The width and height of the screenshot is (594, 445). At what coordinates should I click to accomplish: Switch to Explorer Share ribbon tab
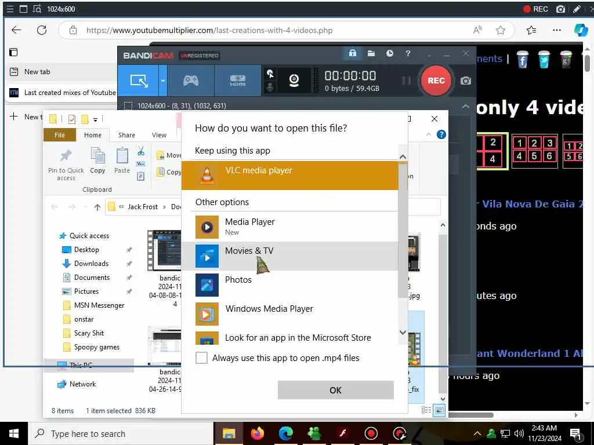click(126, 135)
